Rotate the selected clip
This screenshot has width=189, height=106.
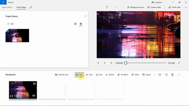(166, 75)
